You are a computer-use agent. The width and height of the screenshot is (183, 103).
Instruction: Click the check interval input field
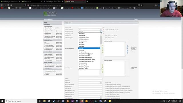pyautogui.click(x=90, y=87)
